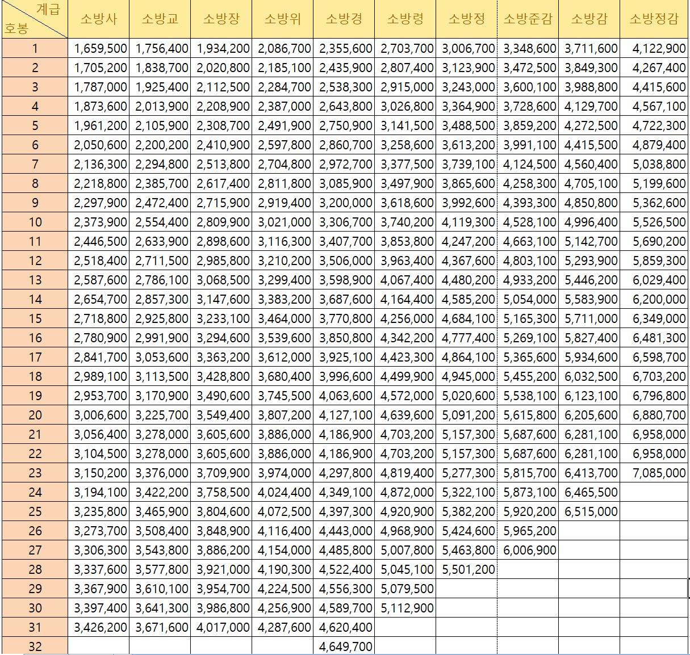Image resolution: width=690 pixels, height=655 pixels.
Task: Select the 소방장 column header
Action: [x=221, y=19]
